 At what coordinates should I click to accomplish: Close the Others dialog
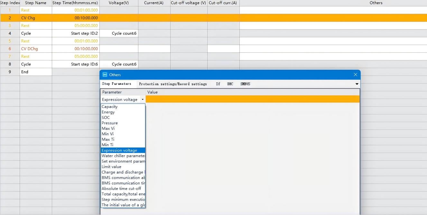[355, 75]
